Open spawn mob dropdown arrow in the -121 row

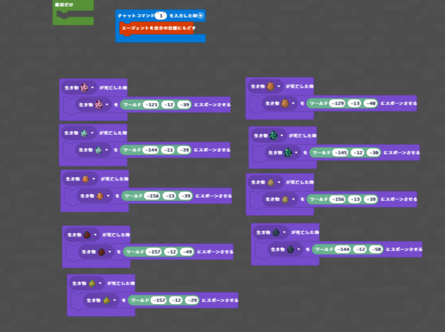(x=107, y=105)
